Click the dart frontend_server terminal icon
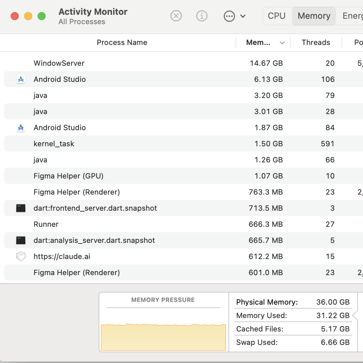Viewport: 363px width, 363px height. coord(21,208)
